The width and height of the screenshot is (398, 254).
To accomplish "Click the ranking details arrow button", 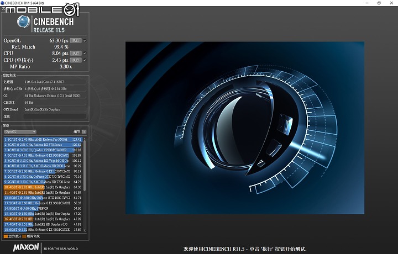I will (x=84, y=132).
